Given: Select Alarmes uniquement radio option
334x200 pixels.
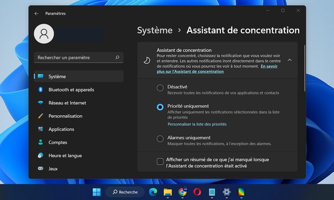Looking at the screenshot, I should 160,139.
